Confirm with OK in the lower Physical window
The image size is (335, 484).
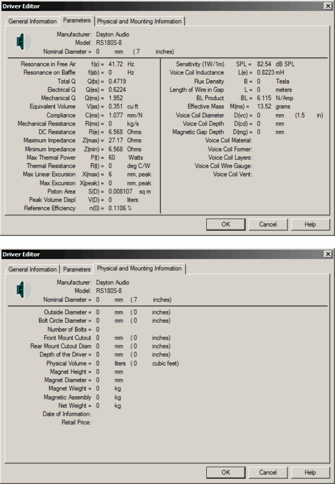(x=226, y=472)
